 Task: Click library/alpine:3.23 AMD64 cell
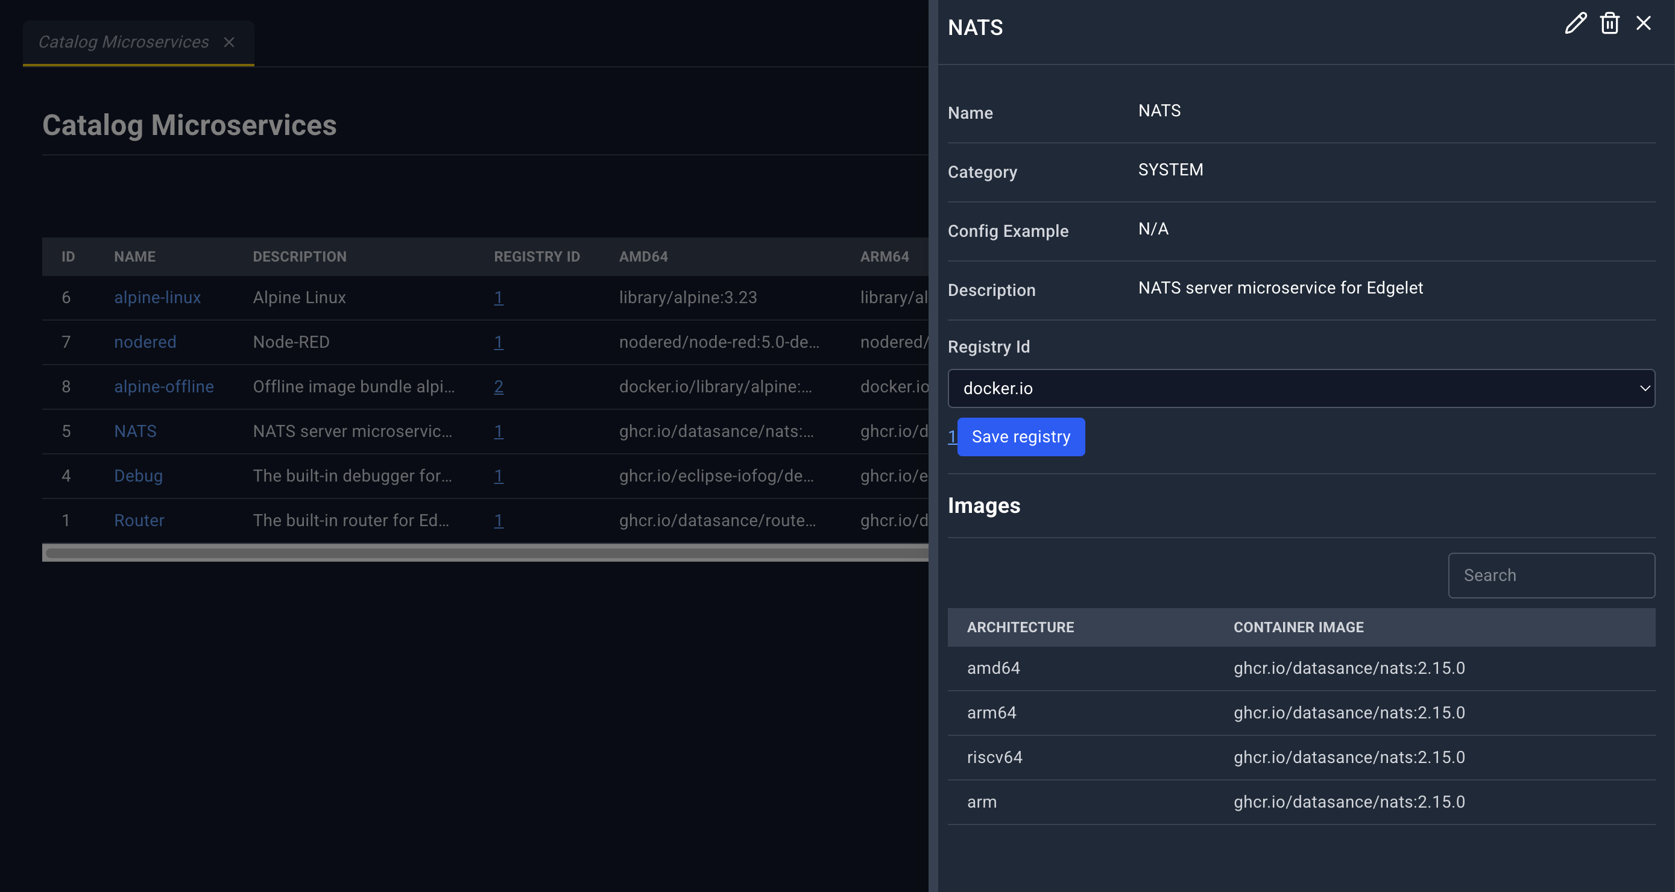click(x=688, y=298)
